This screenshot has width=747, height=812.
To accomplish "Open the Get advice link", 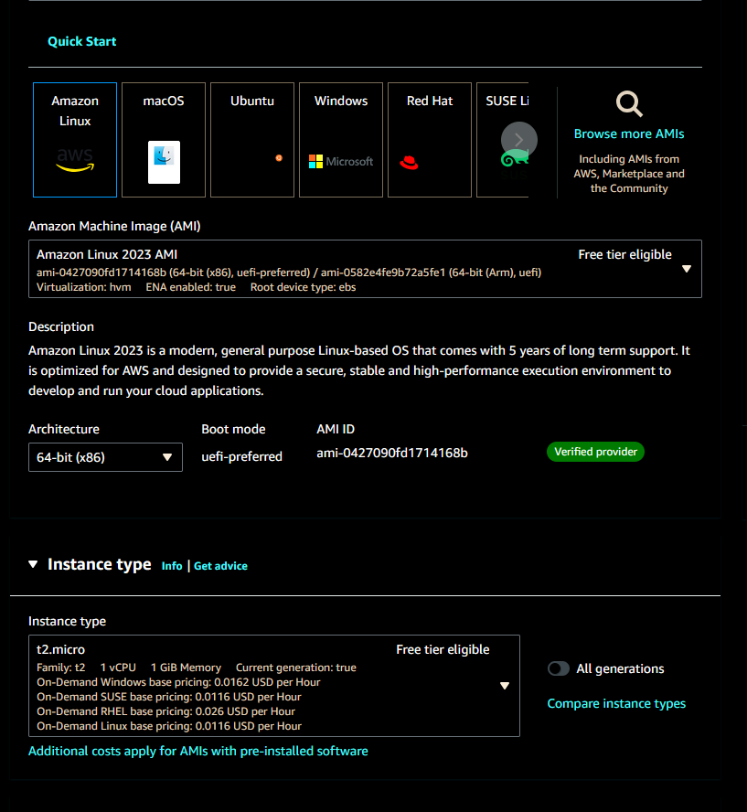I will 220,565.
